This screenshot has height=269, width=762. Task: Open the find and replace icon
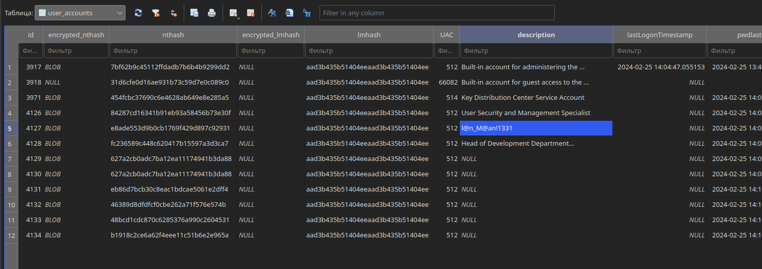point(307,13)
